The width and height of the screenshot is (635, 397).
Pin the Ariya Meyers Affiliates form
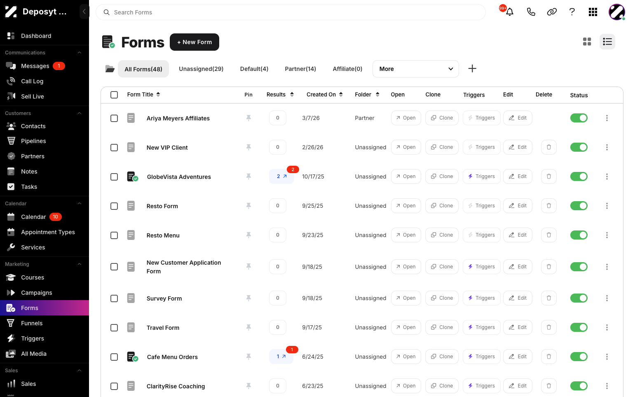(248, 118)
